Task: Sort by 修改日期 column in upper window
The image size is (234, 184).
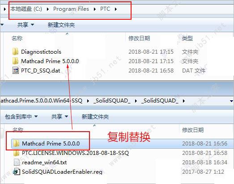Action: coord(139,38)
